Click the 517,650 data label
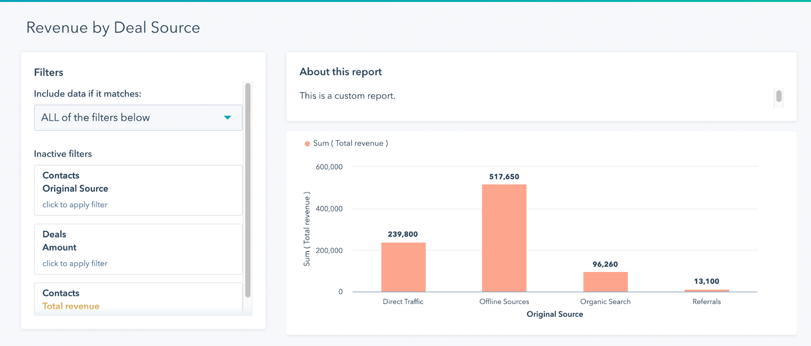This screenshot has height=346, width=811. pos(504,177)
